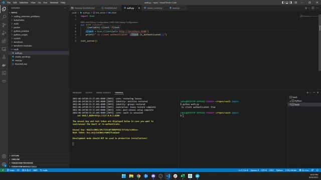This screenshot has width=321, height=180.
Task: Click the main branch indicator in status bar
Action: coord(11,170)
